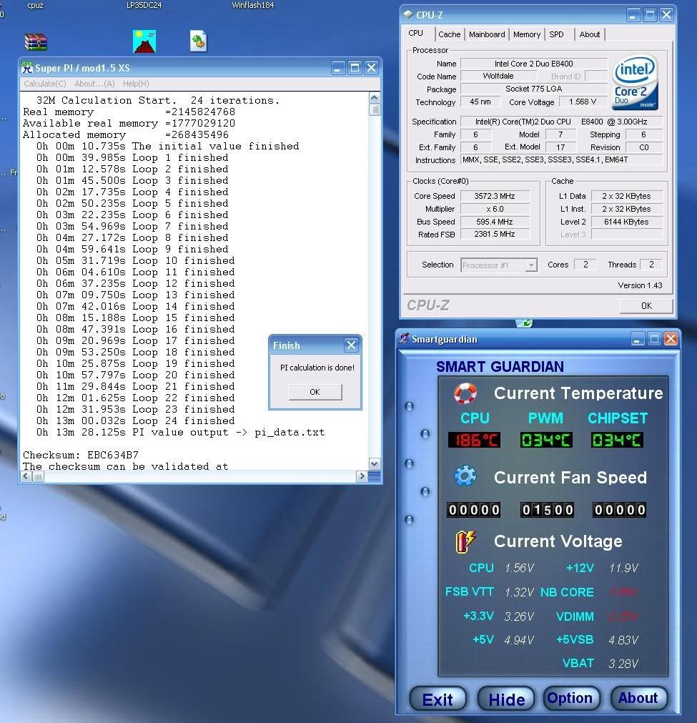The height and width of the screenshot is (723, 697).
Task: Minimize the Super PI window
Action: pyautogui.click(x=338, y=68)
